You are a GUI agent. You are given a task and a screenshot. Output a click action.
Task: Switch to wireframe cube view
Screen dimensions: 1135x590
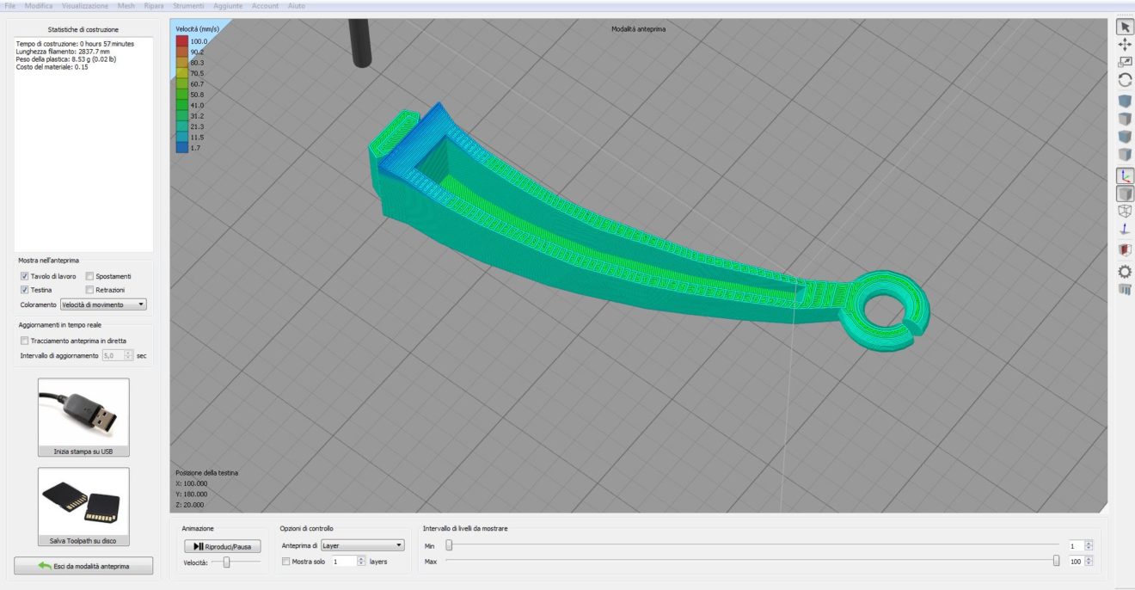pos(1125,211)
